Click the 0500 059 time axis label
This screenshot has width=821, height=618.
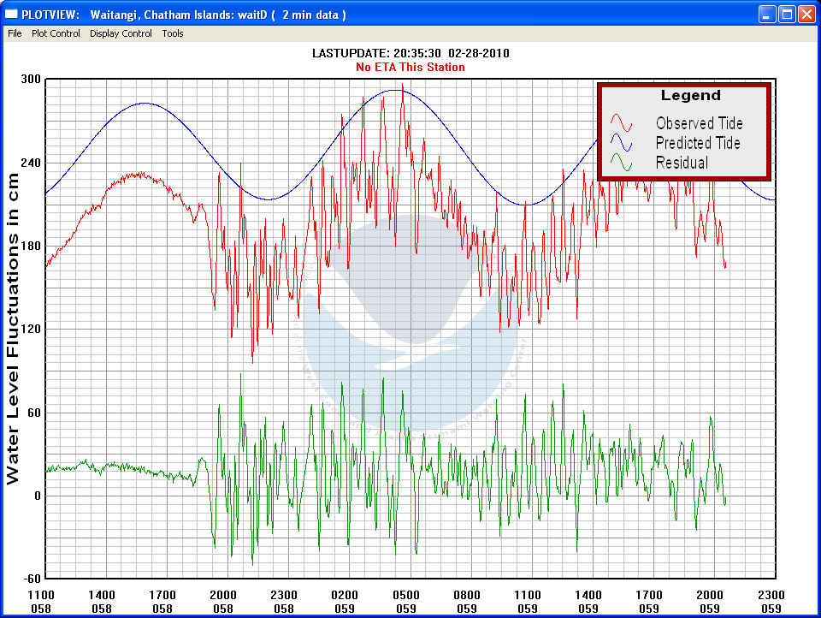coord(406,601)
